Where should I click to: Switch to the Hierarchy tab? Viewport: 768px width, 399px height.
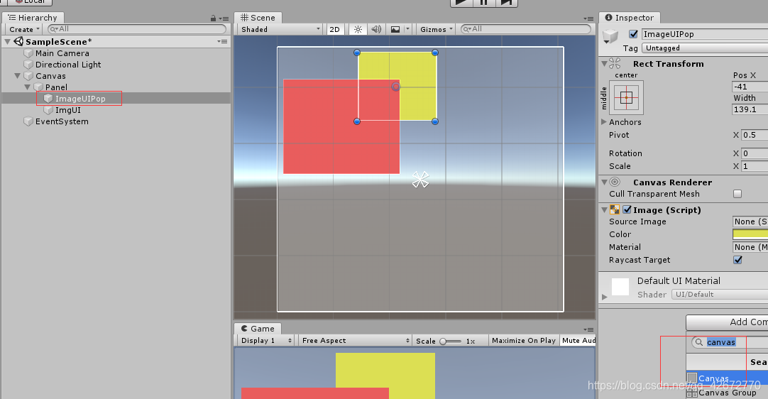point(33,18)
